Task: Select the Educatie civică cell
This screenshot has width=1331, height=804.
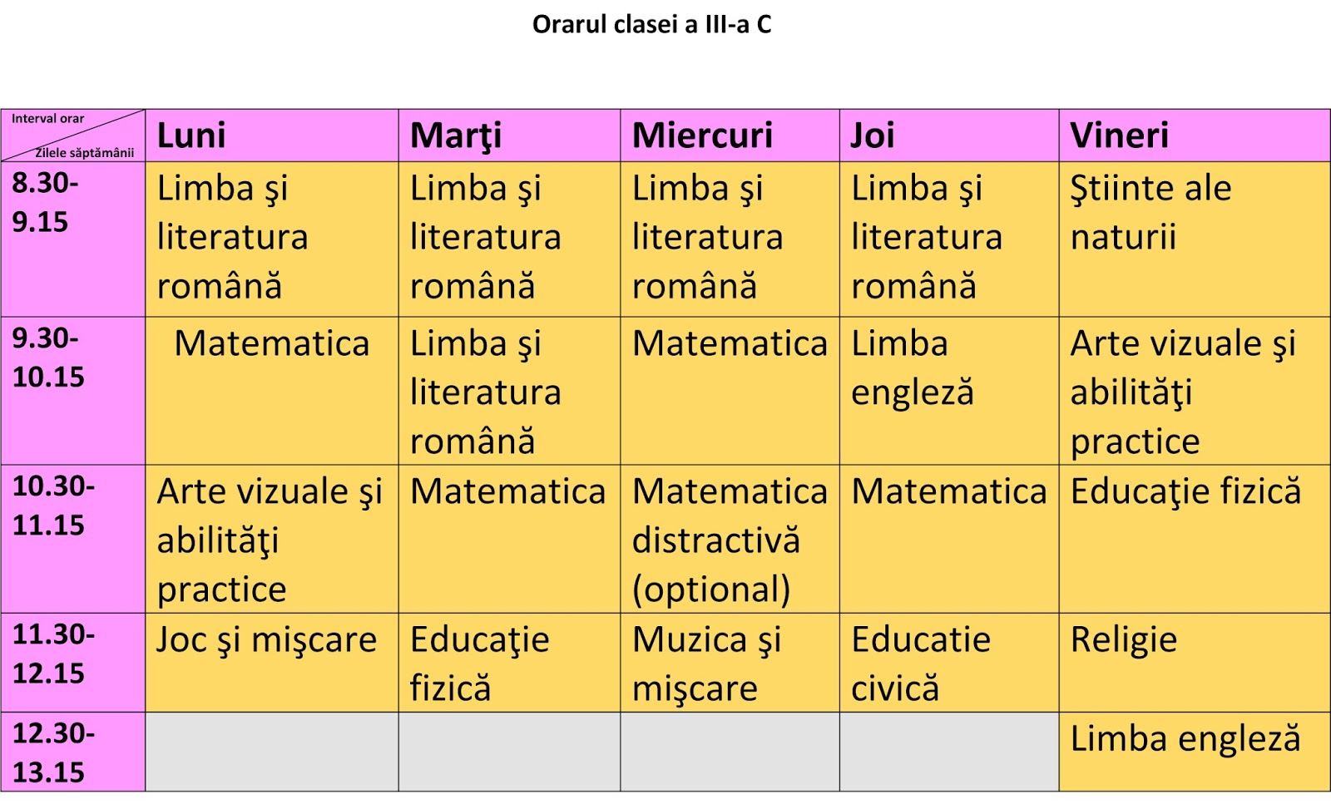Action: [x=948, y=662]
